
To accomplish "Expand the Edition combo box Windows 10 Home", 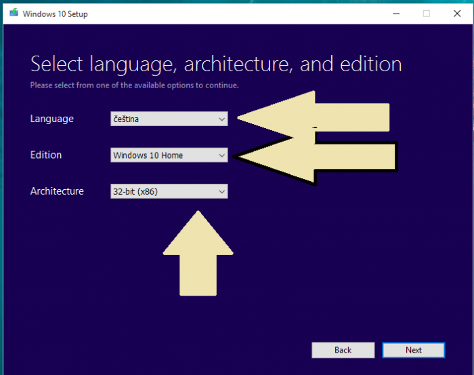I will click(x=169, y=155).
